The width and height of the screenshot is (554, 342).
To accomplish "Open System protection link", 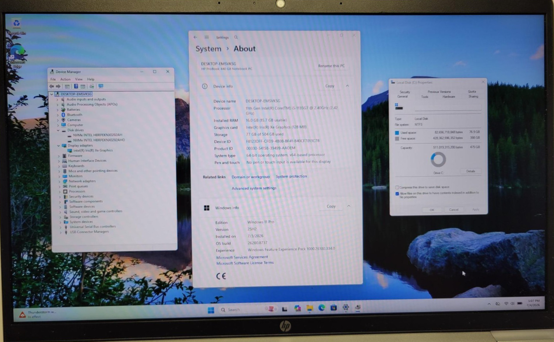I will (x=291, y=176).
